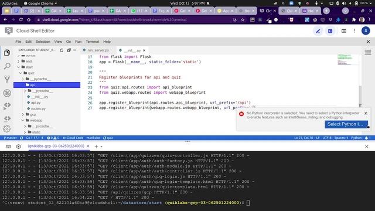Viewport: 375px width, 211px height.
Task: Click Ln 27, Col 70 cursor position
Action: [304, 138]
